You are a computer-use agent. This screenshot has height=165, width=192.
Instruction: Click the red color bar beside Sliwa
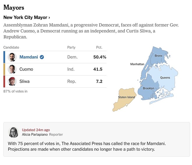4,81
